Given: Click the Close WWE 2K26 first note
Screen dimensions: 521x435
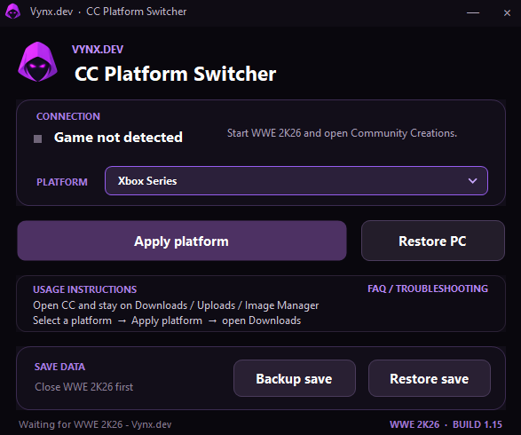Looking at the screenshot, I should pyautogui.click(x=84, y=387).
